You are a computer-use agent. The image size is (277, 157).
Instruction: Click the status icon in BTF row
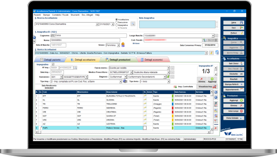(145, 96)
